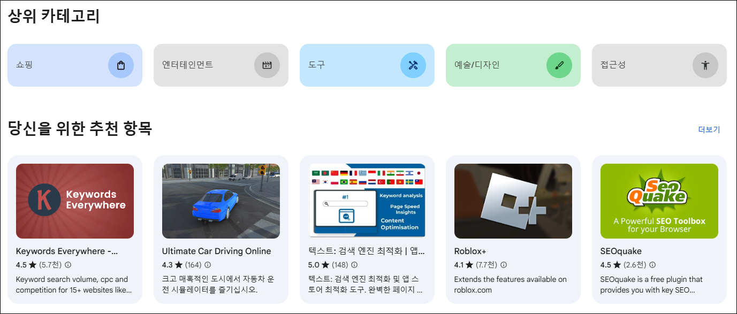This screenshot has height=314, width=737.
Task: Click the SEOquake 4.5 (2.6천) rating
Action: coord(623,265)
